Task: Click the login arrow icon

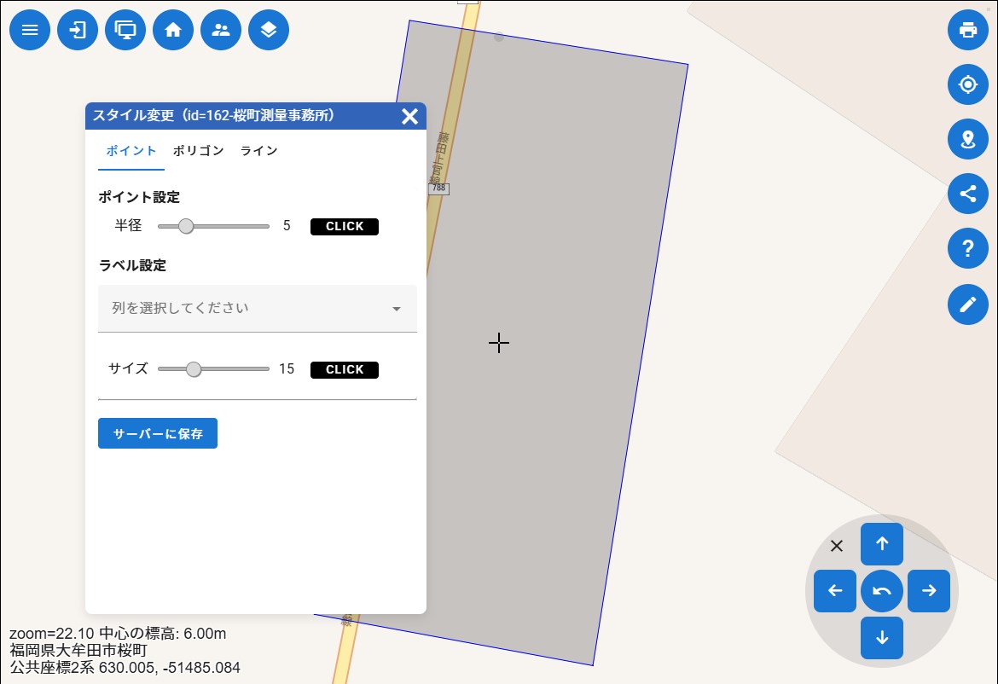Action: tap(78, 30)
